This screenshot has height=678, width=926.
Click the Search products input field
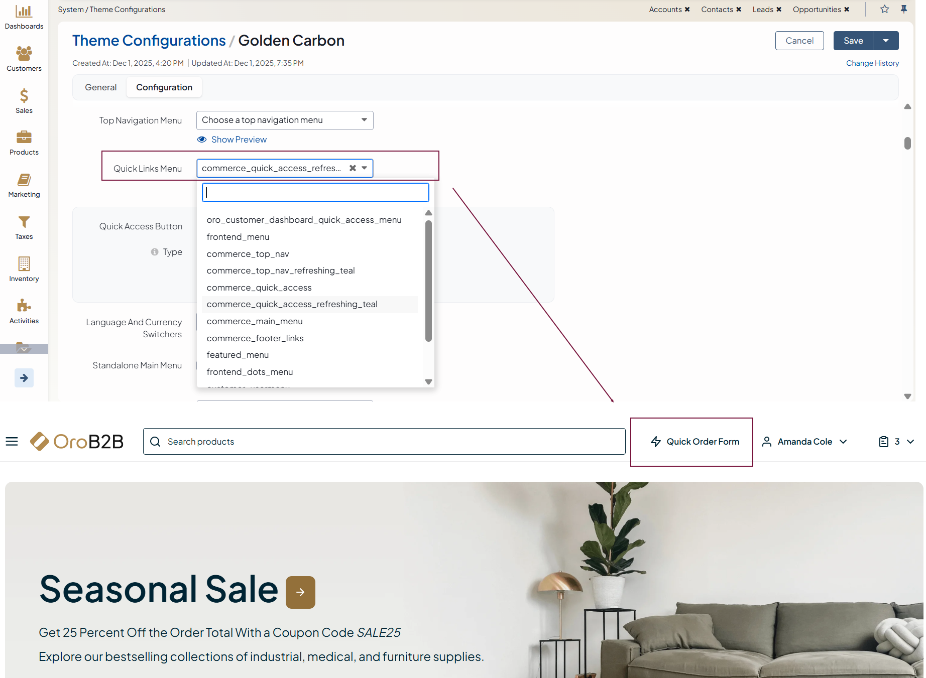click(x=384, y=442)
